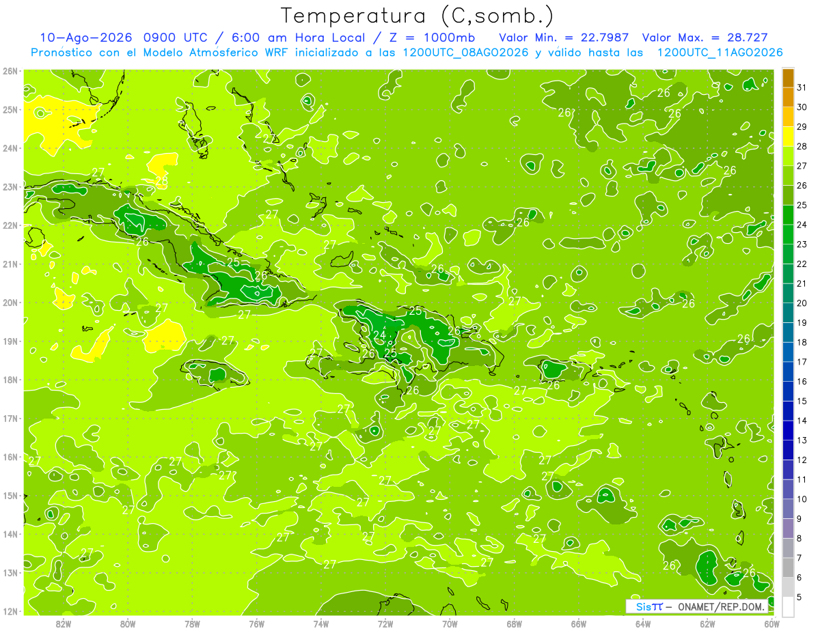This screenshot has width=820, height=633.
Task: Pick the orange legend swatch between 30 and 31
Action: point(788,98)
